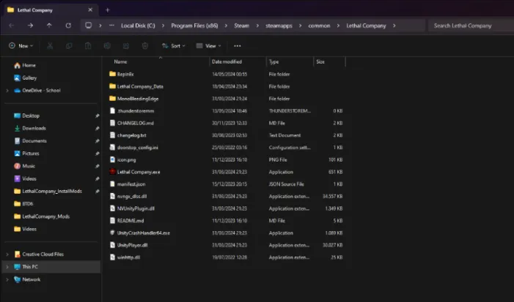Open Music in quick access
Viewport: 514px width, 302px height.
[25, 166]
